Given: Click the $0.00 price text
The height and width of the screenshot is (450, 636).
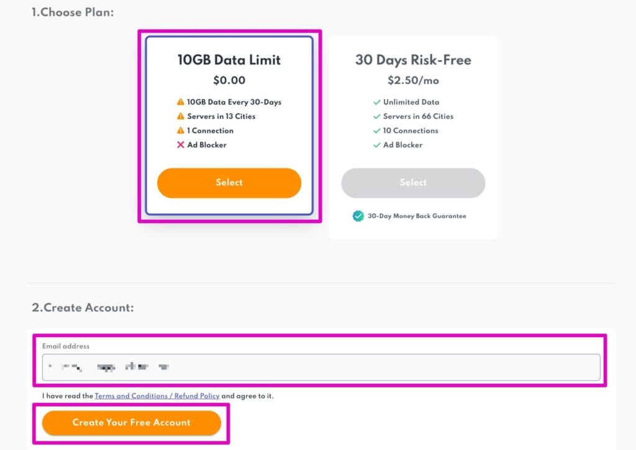Looking at the screenshot, I should [229, 80].
